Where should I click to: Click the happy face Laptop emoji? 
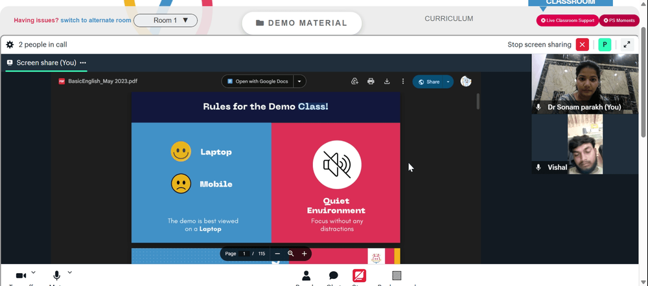[181, 151]
